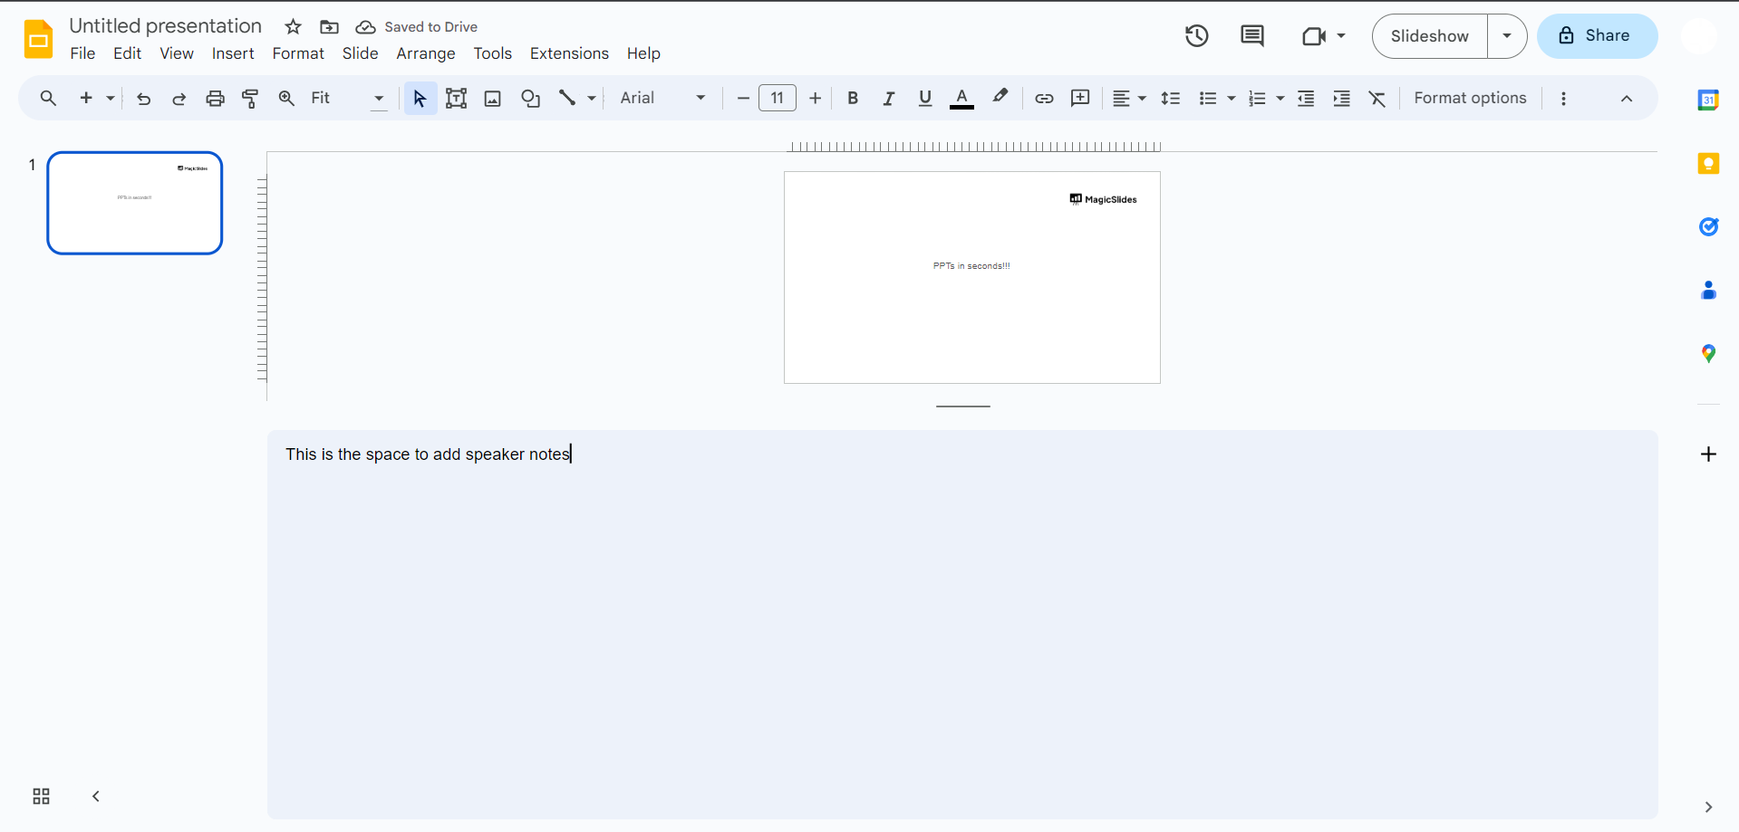Toggle italic formatting

pos(888,99)
